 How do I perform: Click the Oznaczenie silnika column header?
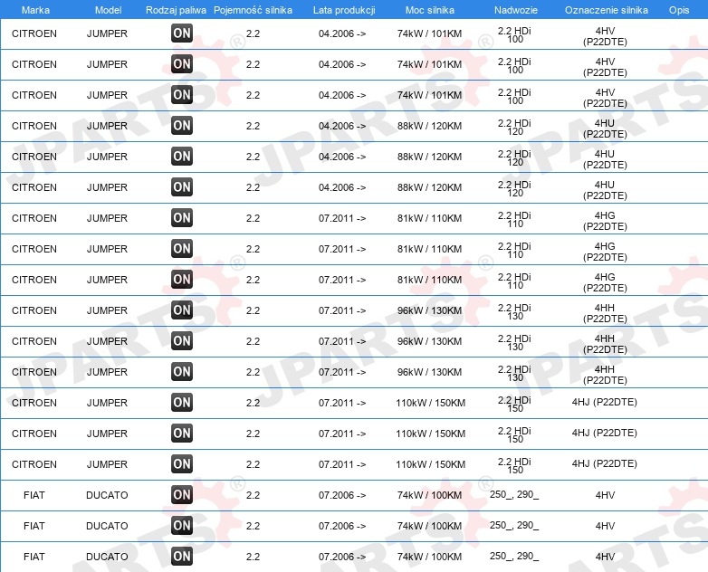coord(607,10)
